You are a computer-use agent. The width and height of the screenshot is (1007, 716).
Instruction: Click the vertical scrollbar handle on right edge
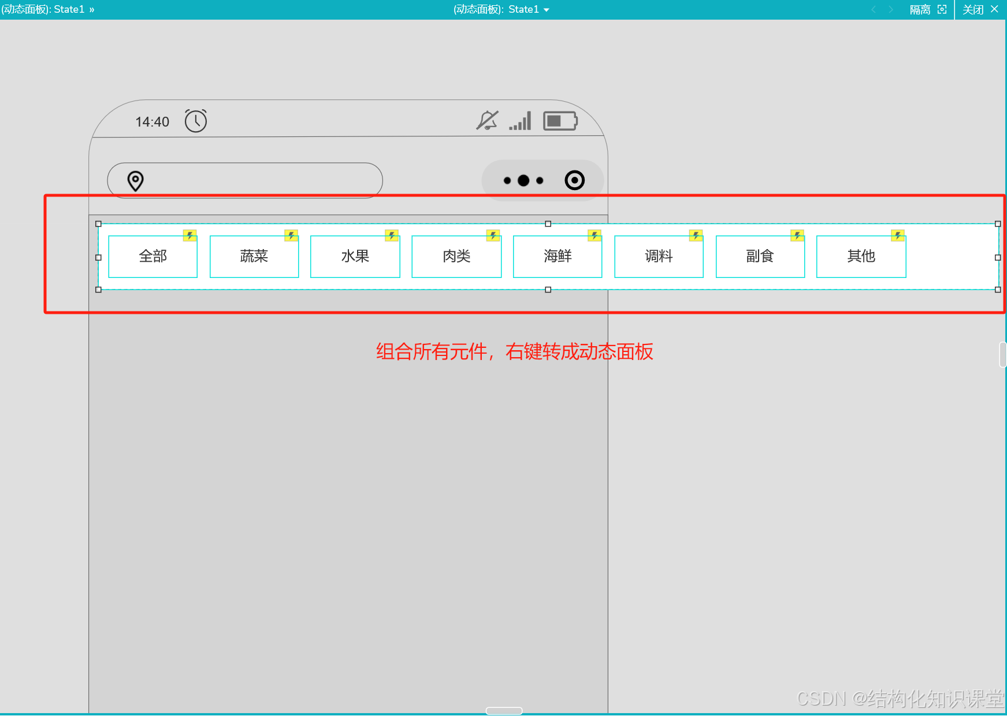coord(1003,354)
